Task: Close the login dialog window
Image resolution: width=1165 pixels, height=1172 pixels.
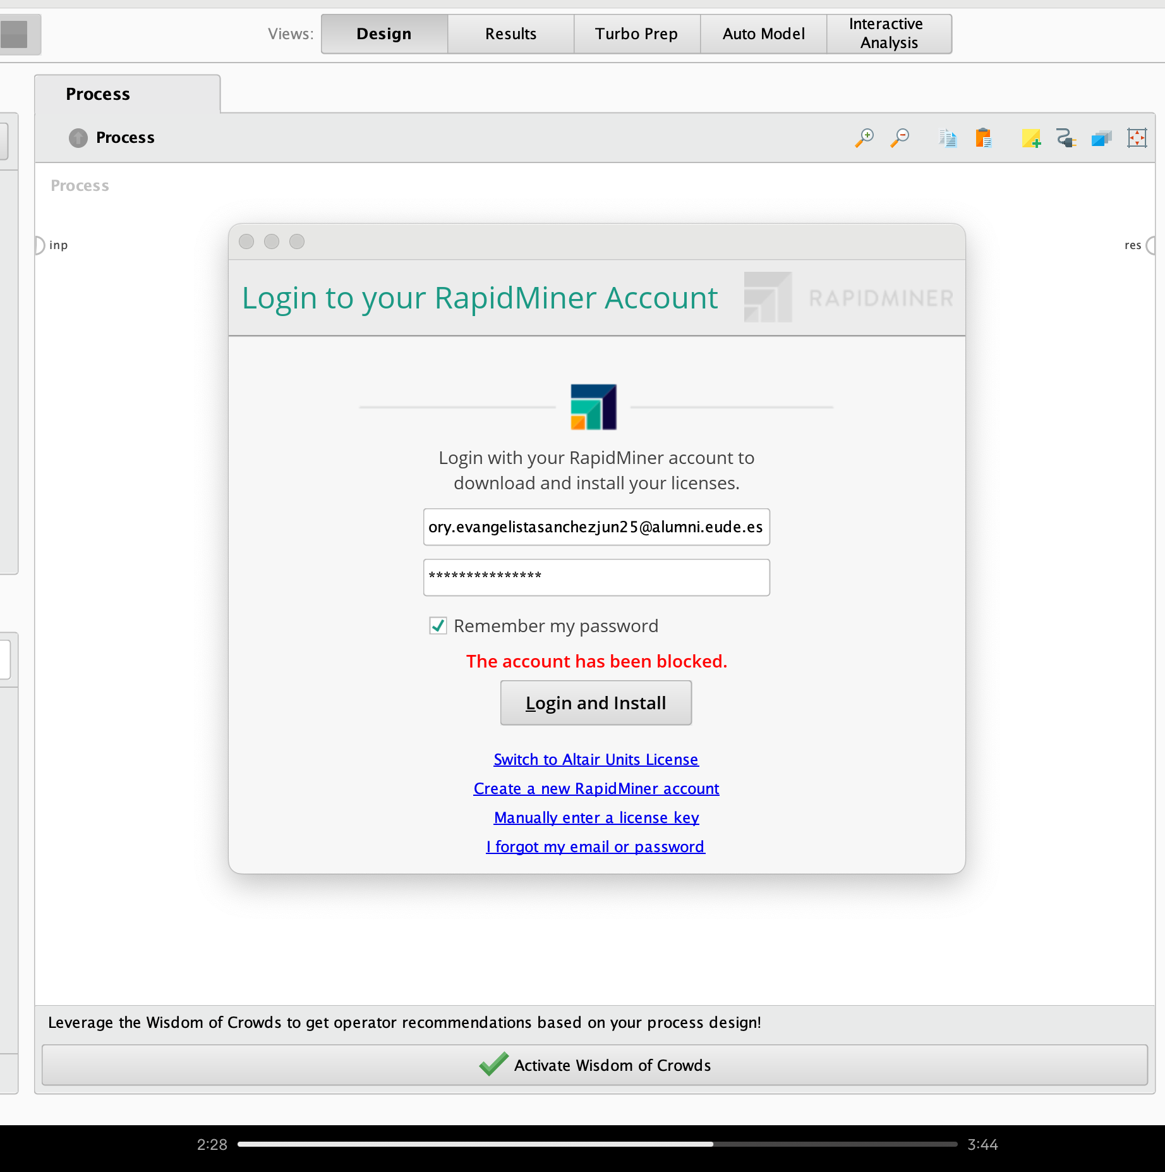Action: tap(246, 241)
